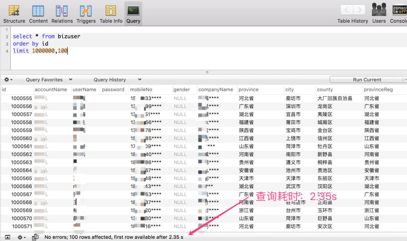Open the Relations view

[62, 14]
